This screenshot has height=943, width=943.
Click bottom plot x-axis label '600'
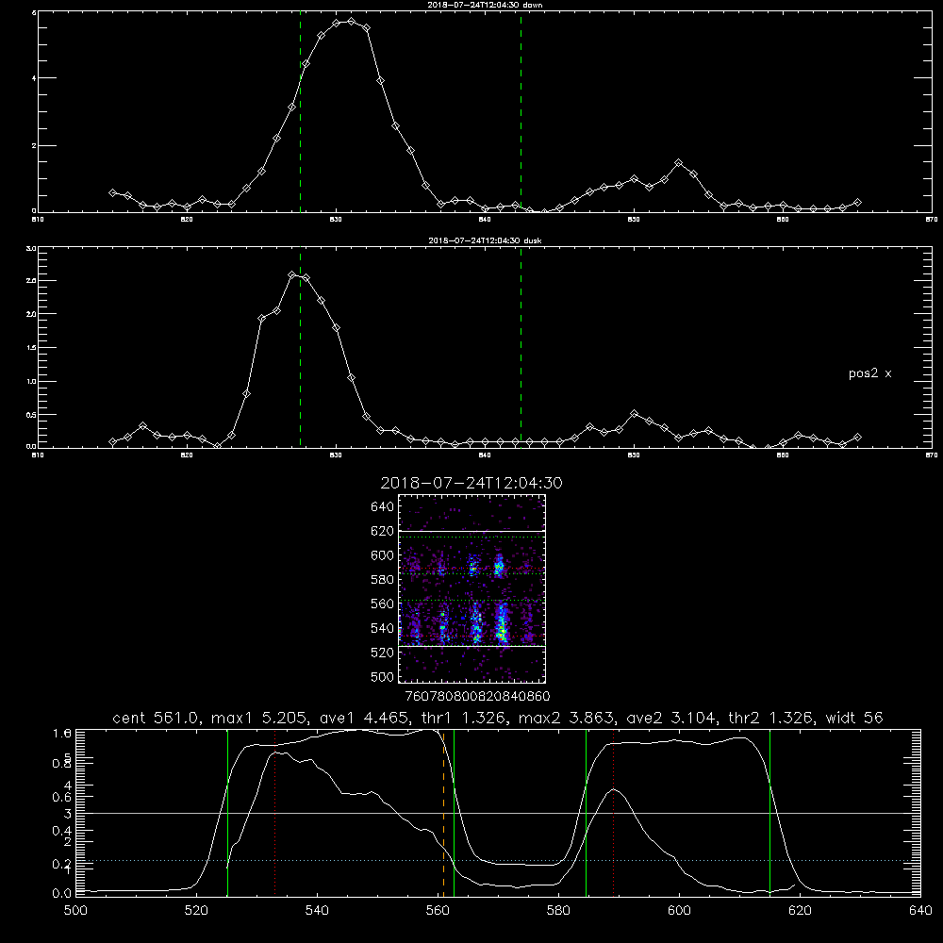pos(679,911)
